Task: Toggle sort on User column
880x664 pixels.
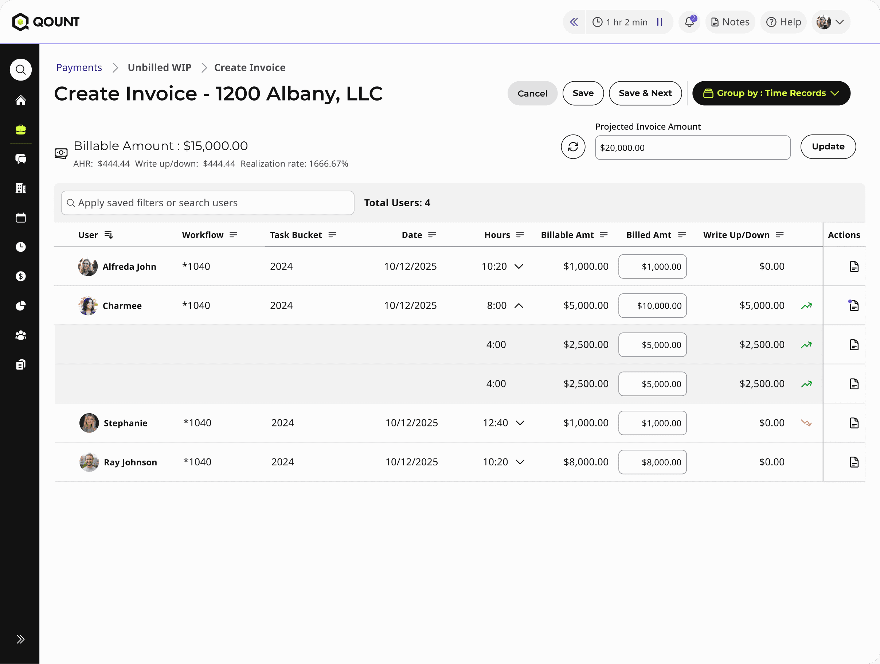Action: point(109,235)
